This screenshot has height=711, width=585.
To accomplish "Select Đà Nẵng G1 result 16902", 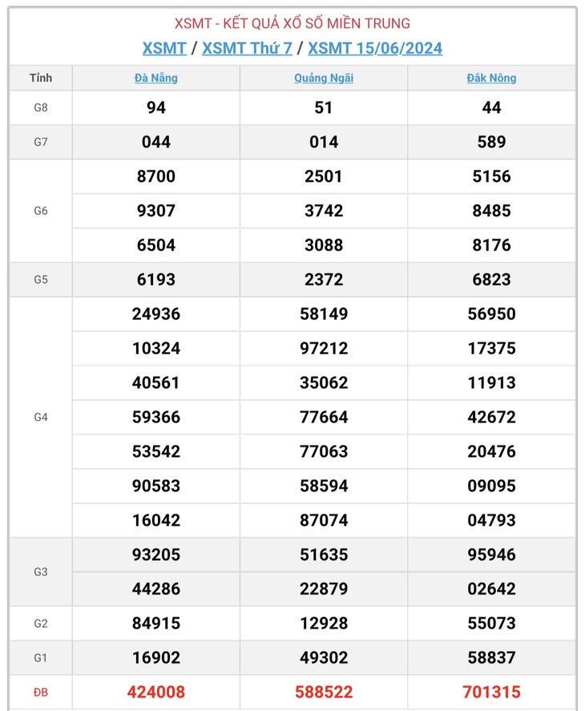I will [156, 657].
